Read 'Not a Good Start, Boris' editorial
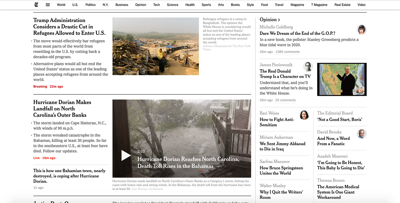Viewport: 400px width, 203px height. pyautogui.click(x=339, y=120)
